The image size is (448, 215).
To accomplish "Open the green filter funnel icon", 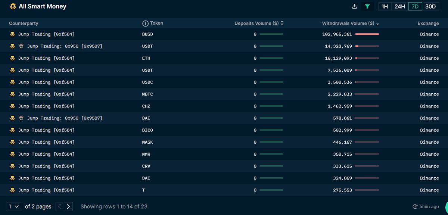I will [367, 6].
